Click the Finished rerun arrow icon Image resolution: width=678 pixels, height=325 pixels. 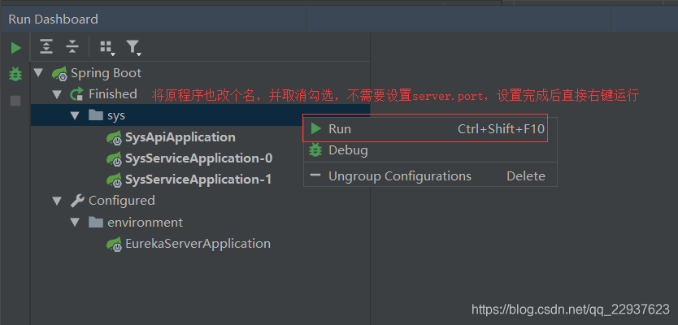pyautogui.click(x=77, y=94)
